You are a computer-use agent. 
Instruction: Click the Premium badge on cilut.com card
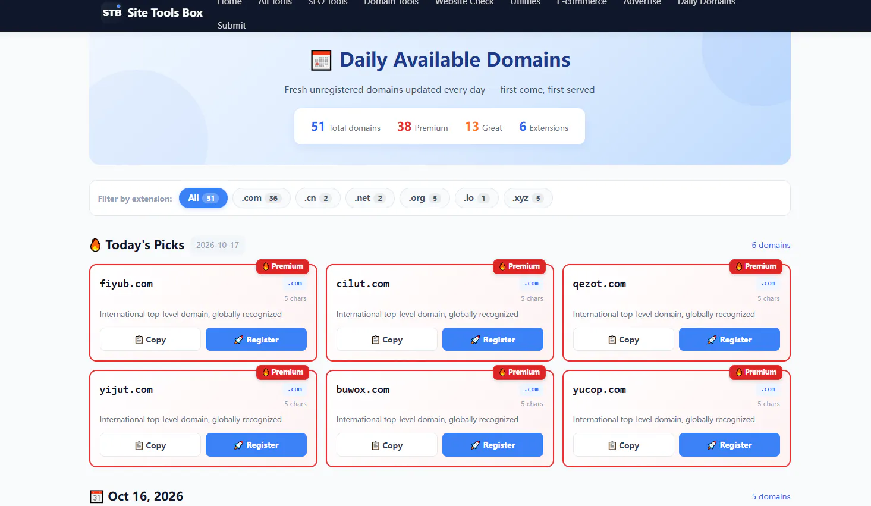point(519,266)
